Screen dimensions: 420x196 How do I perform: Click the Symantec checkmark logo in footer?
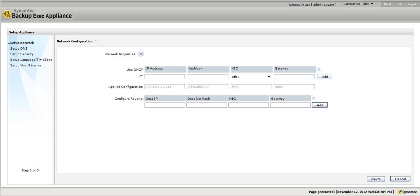click(x=407, y=192)
